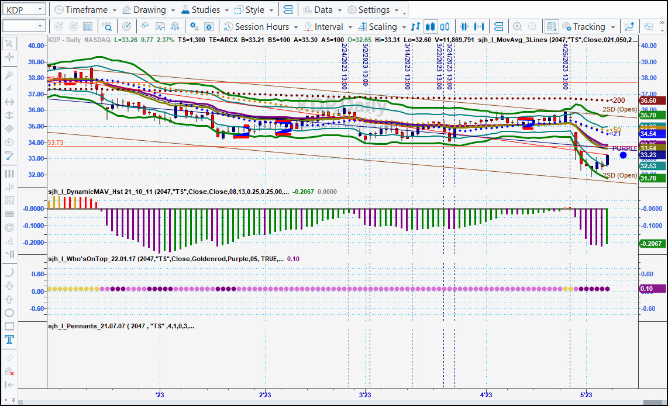668x406 pixels.
Task: Click the calendar grid toolbar icon
Action: coord(88,27)
